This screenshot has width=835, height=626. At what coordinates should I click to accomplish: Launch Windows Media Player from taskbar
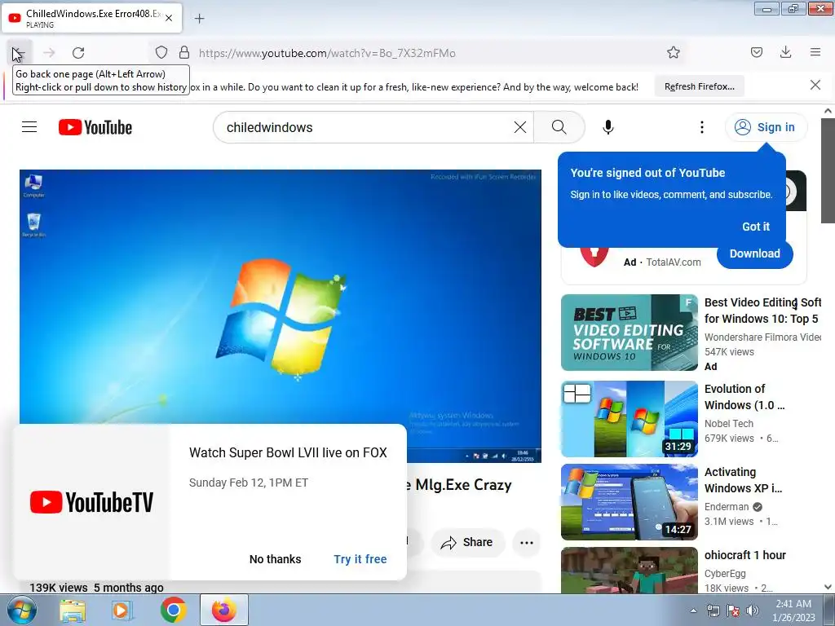[122, 610]
